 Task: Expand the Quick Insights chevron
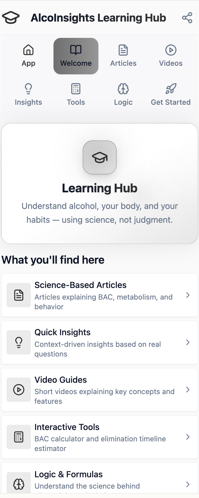coord(188,342)
